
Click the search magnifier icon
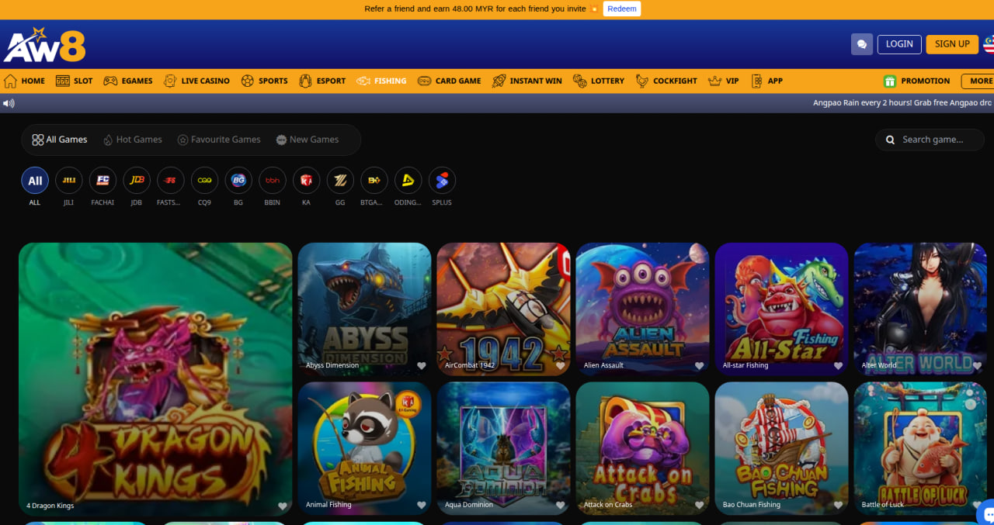click(890, 140)
